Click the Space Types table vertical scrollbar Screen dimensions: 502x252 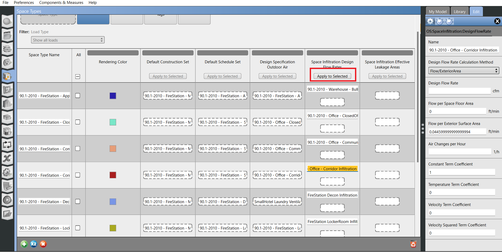pos(418,97)
